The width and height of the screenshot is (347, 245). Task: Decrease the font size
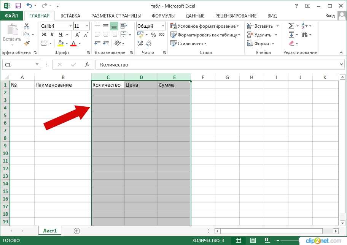pyautogui.click(x=86, y=35)
